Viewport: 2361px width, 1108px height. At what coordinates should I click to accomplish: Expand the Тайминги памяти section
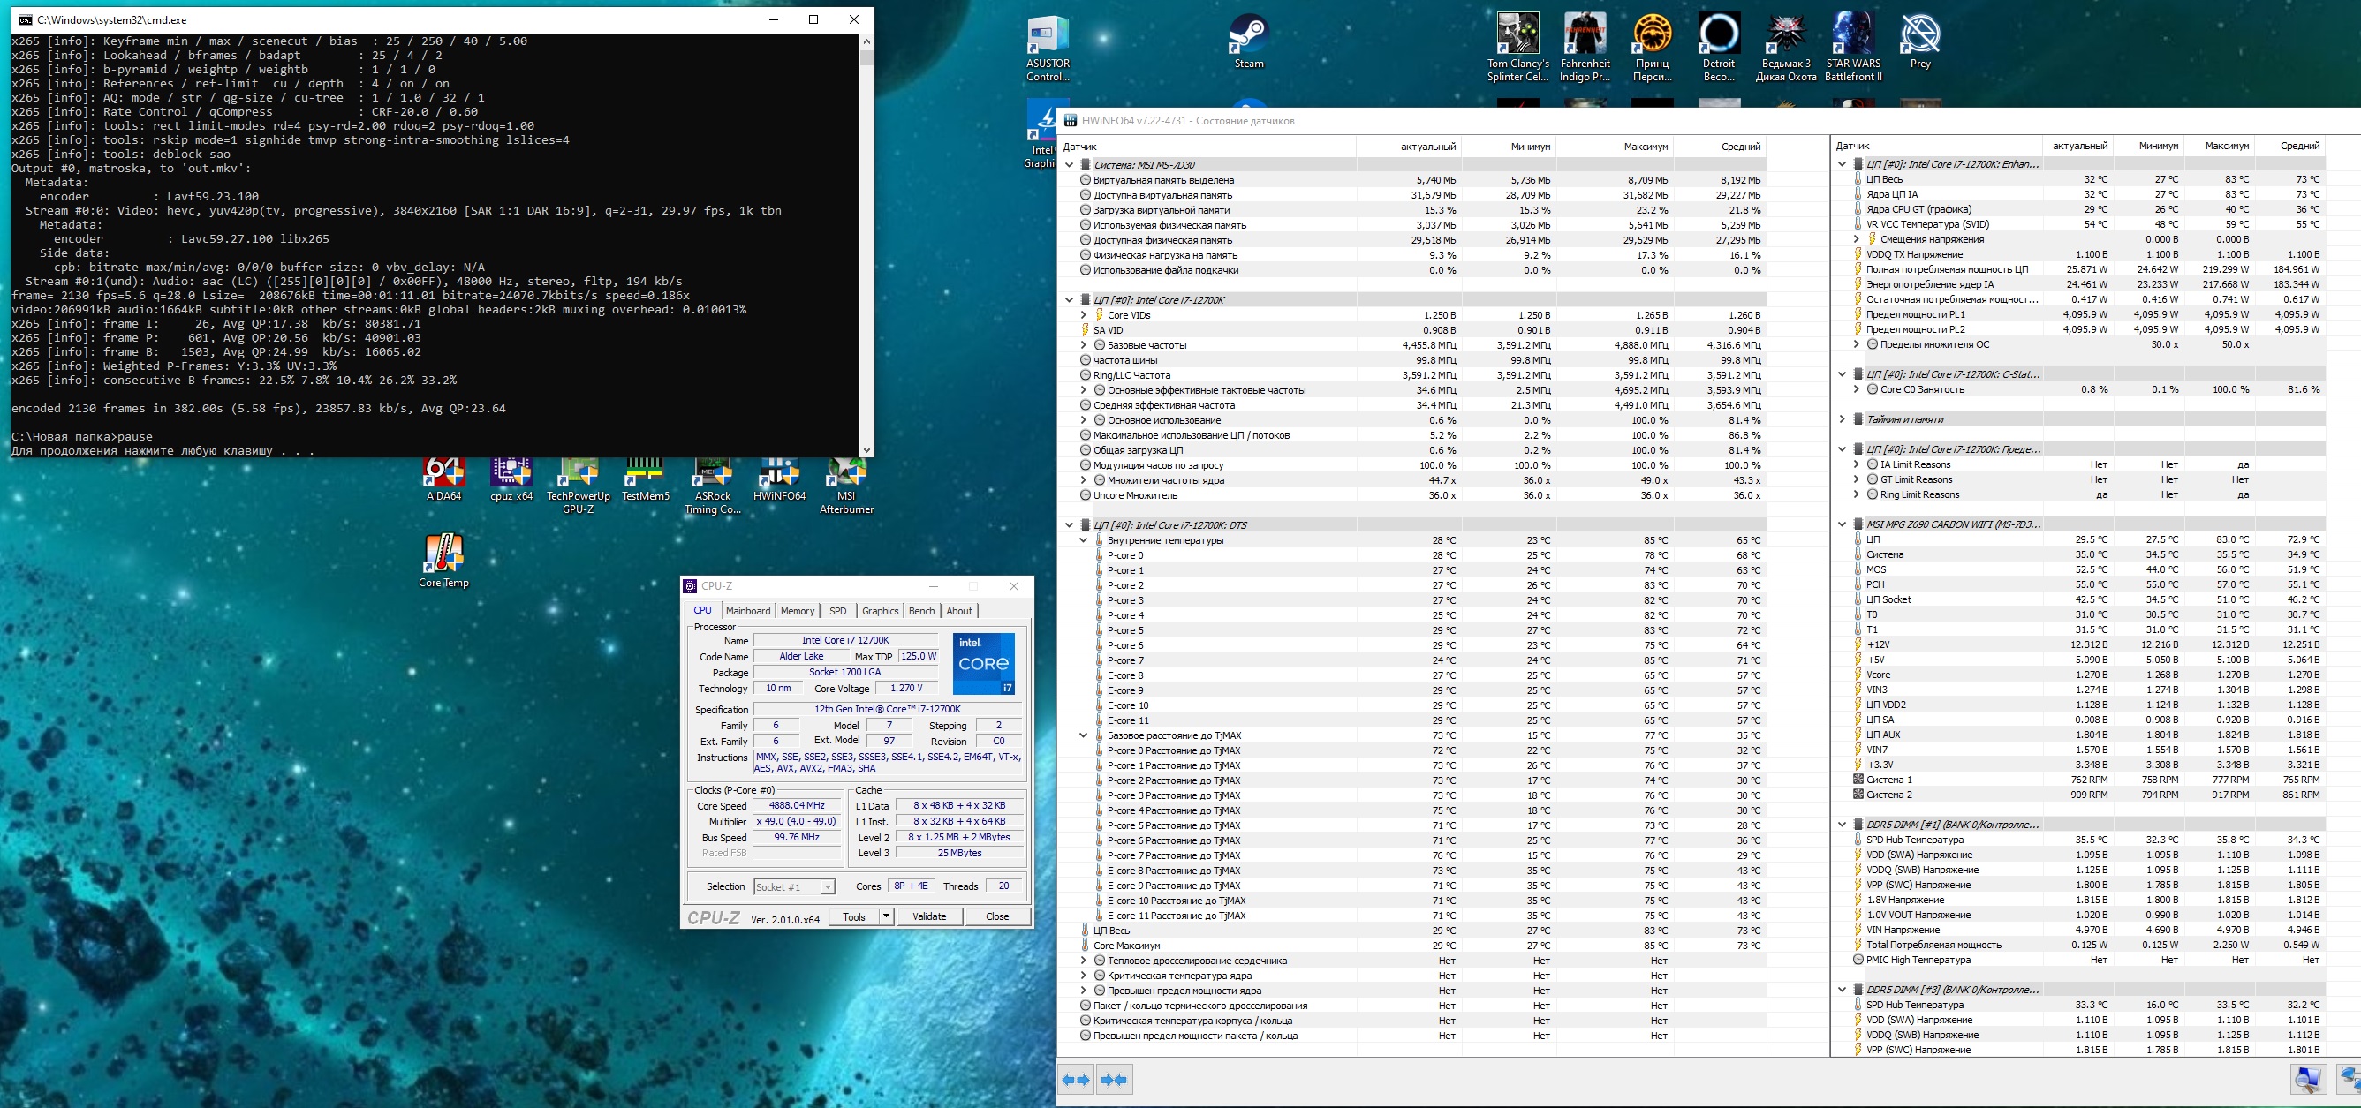click(1843, 419)
